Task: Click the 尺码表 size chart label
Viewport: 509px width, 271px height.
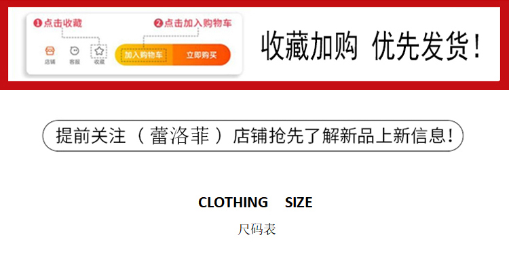Action: (x=257, y=230)
